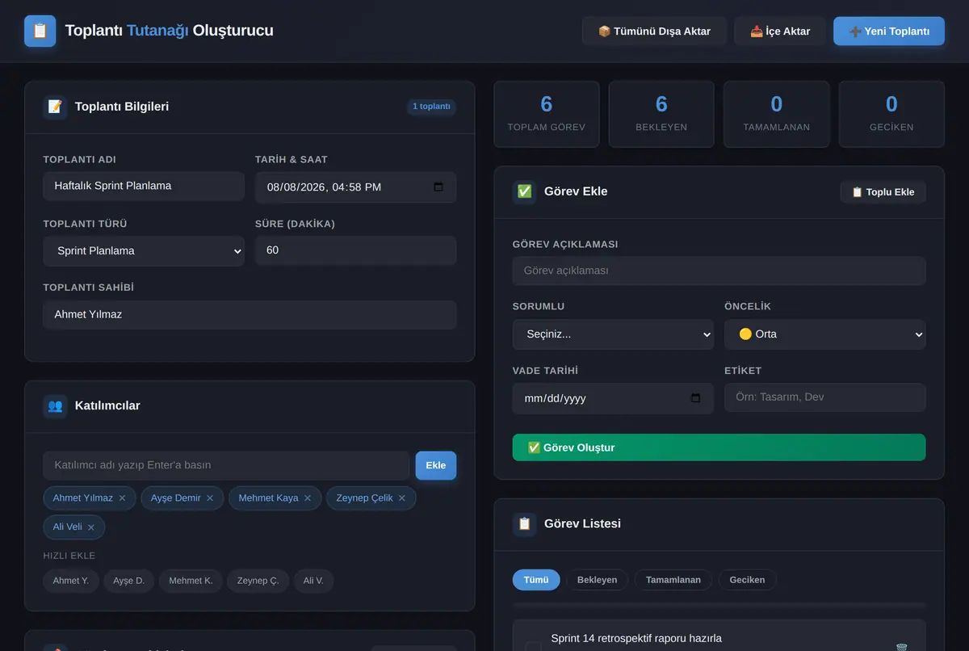The image size is (969, 651).
Task: Remove Ali Veli chip with its × icon
Action: [x=91, y=527]
